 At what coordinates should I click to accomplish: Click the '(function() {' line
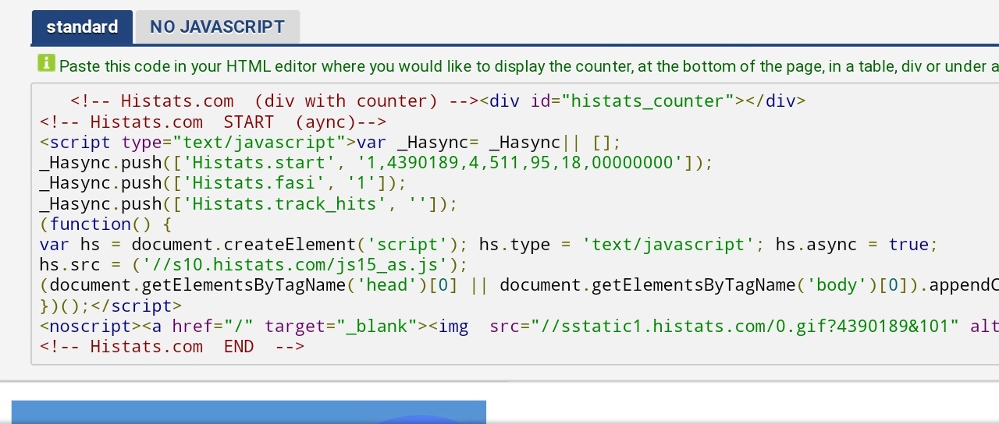coord(105,224)
